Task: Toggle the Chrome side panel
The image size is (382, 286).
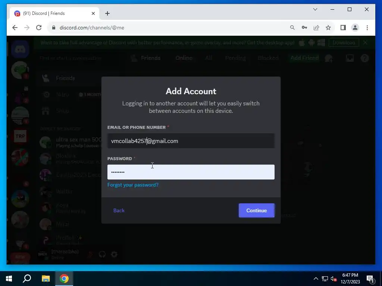Action: point(343,28)
